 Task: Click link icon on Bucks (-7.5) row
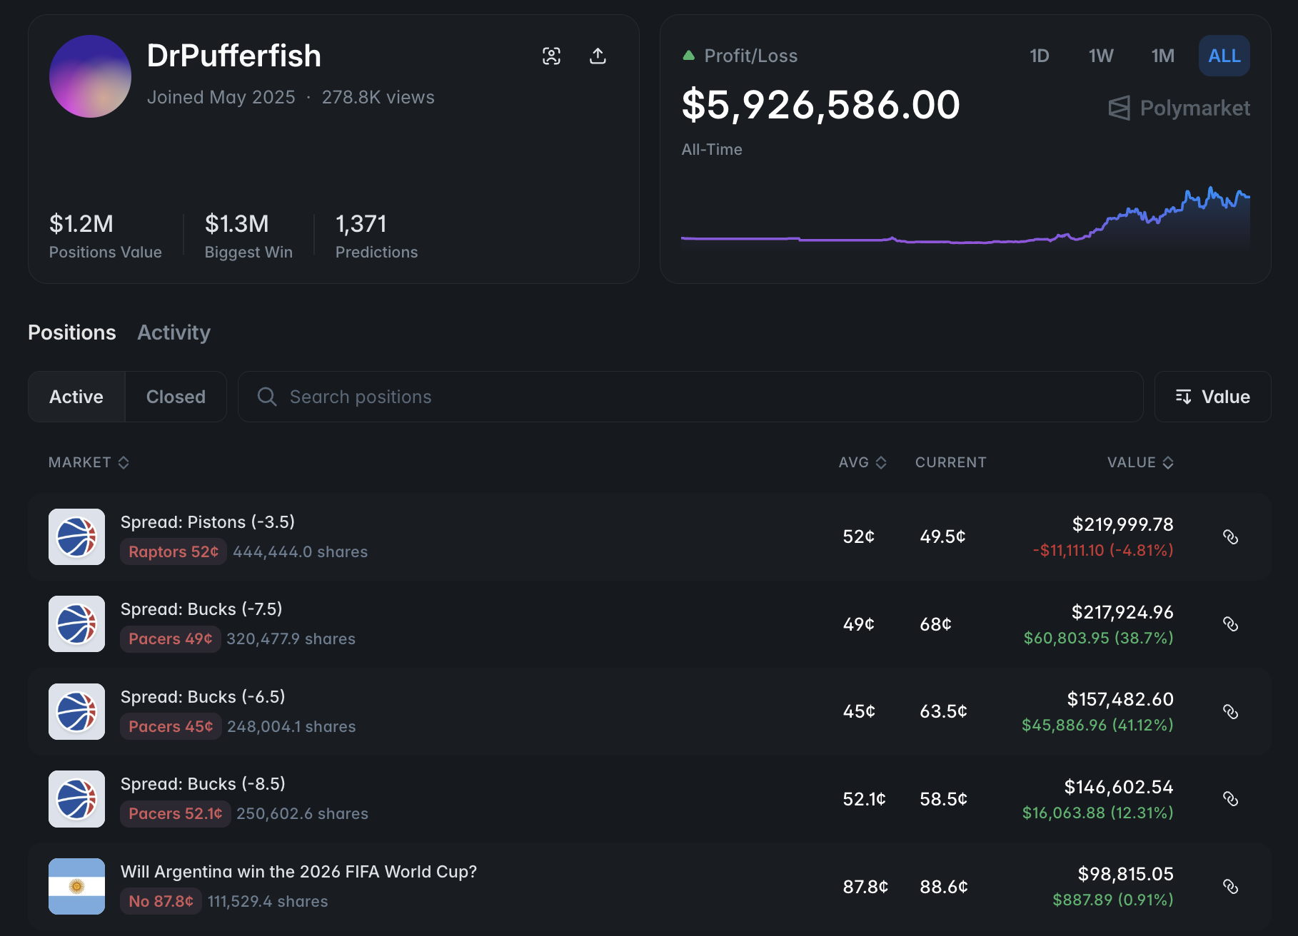pyautogui.click(x=1230, y=624)
